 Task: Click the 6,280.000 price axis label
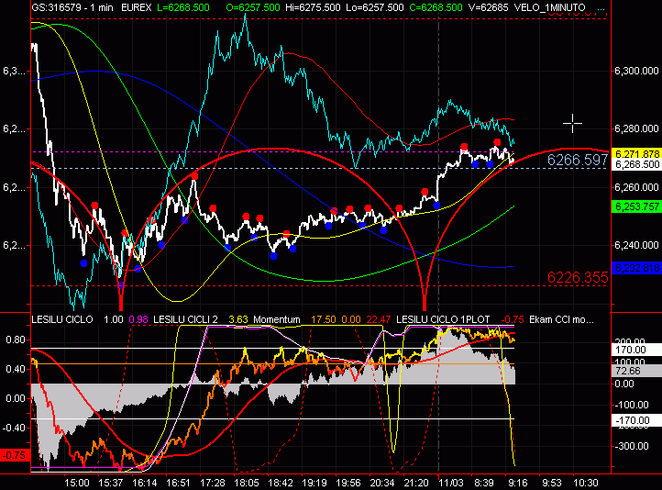click(x=636, y=128)
